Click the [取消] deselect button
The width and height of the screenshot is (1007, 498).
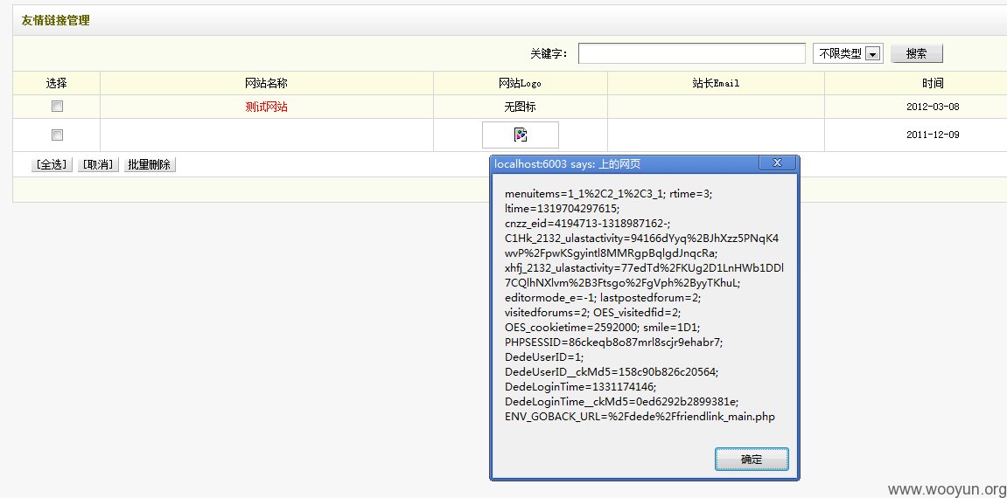98,165
